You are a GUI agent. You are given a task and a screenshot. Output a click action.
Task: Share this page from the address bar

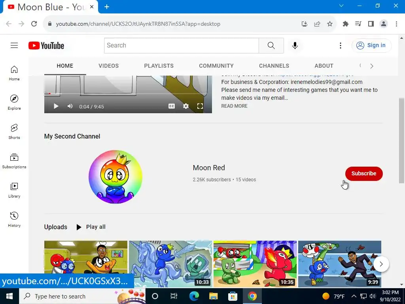click(317, 24)
